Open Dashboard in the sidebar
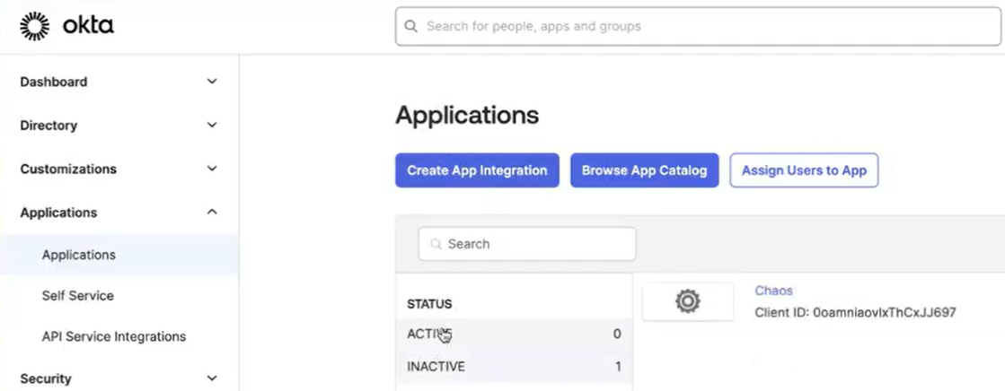The height and width of the screenshot is (391, 1005). pos(54,82)
